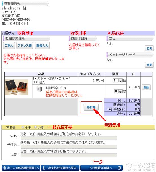Click the i・ガトー product thumbnail image
Viewport: 156px width, 172px height.
(17, 87)
